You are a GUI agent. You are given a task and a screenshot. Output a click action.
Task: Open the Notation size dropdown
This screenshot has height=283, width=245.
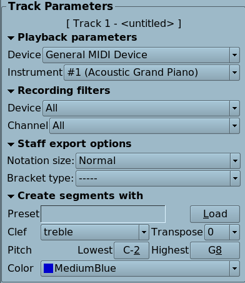[x=158, y=161]
